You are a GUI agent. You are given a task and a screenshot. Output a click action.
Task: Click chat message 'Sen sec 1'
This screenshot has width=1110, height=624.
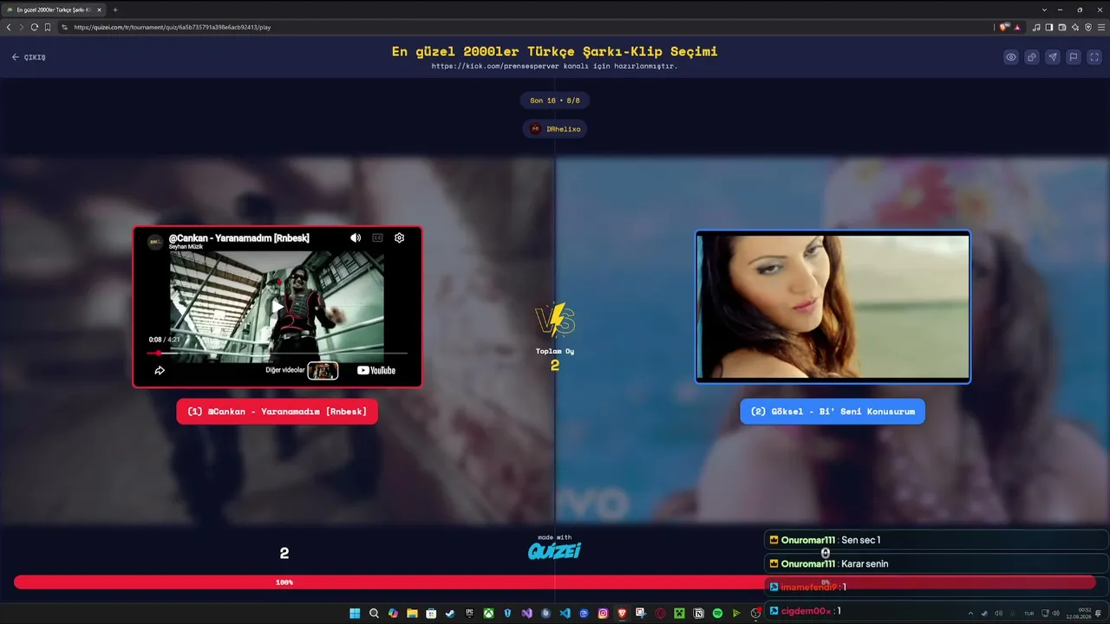click(x=860, y=540)
